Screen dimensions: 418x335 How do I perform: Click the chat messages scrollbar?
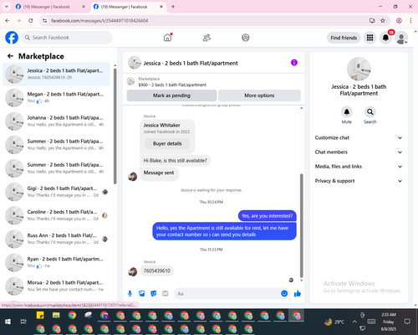[301, 225]
